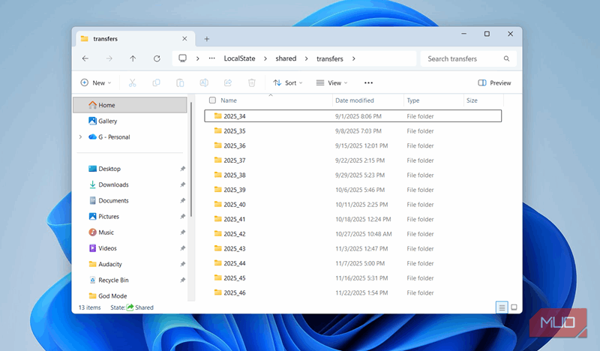Image resolution: width=600 pixels, height=351 pixels.
Task: Toggle the Preview pane
Action: (494, 82)
